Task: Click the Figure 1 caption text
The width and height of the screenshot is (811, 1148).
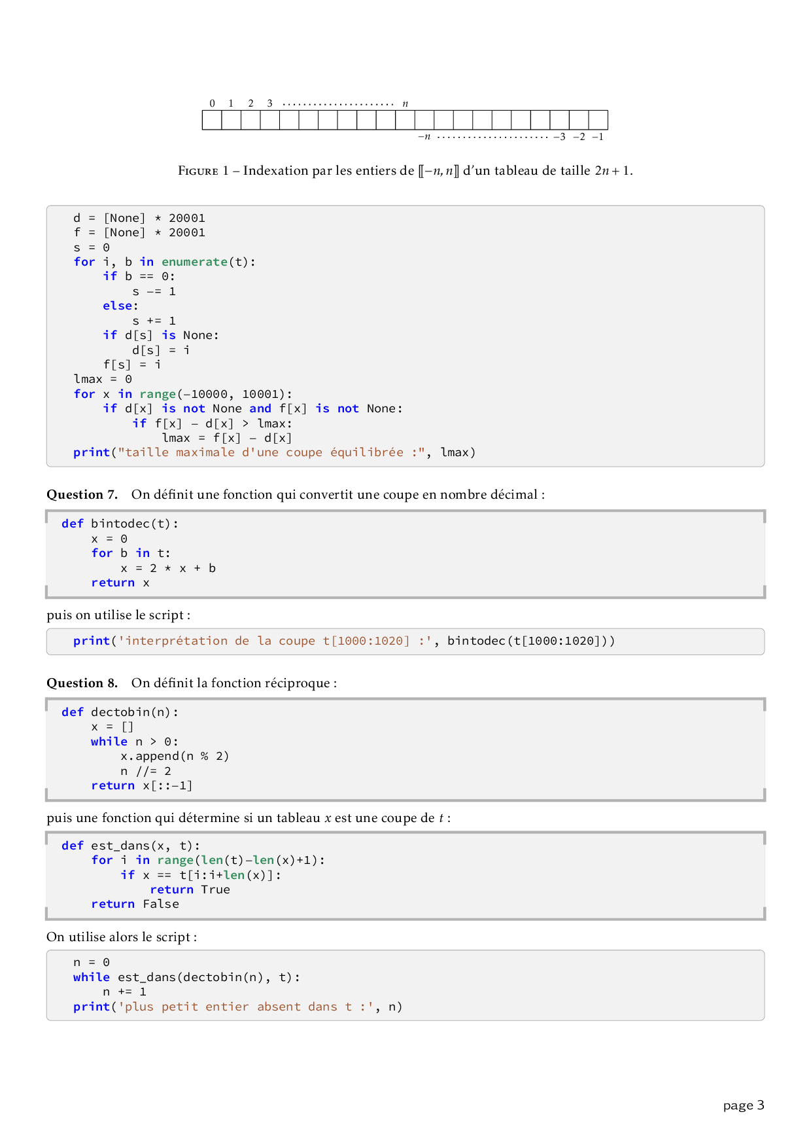Action: coord(405,171)
